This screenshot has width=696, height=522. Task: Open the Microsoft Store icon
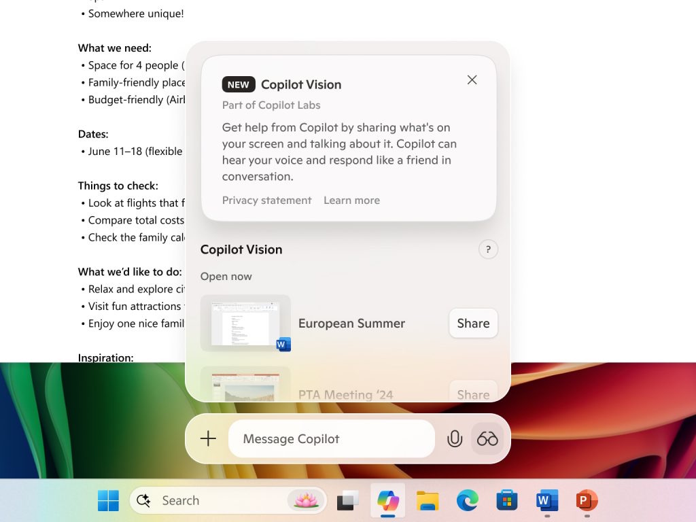[506, 500]
